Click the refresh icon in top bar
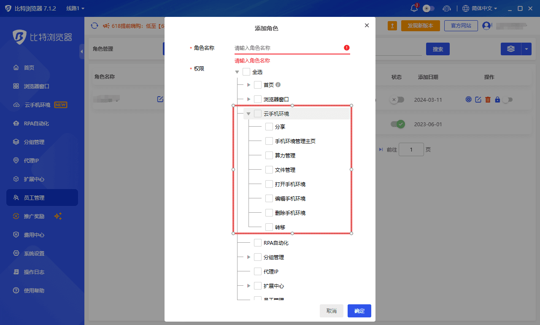The width and height of the screenshot is (540, 325). (94, 26)
